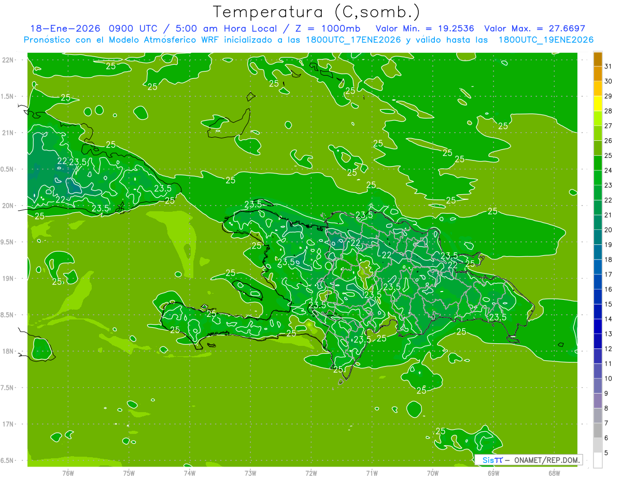Click the 'SisTT – ONAMET/REP.DOM.' credit label
622x480 pixels.
tap(528, 460)
